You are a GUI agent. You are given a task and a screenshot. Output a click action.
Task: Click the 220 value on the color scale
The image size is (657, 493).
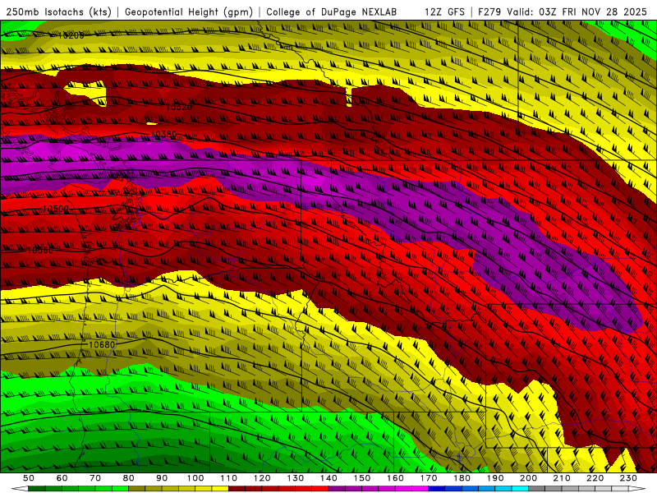[595, 478]
